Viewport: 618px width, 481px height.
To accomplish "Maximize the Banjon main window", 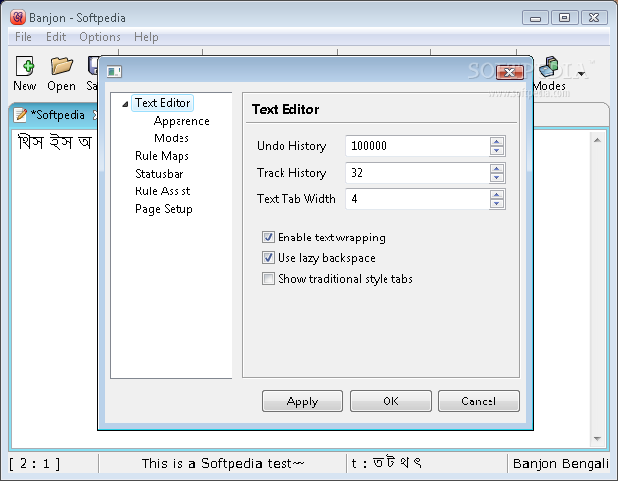I will click(564, 18).
